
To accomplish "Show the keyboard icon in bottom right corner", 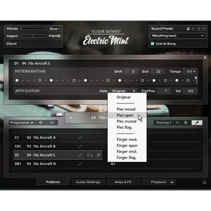I will tap(204, 182).
